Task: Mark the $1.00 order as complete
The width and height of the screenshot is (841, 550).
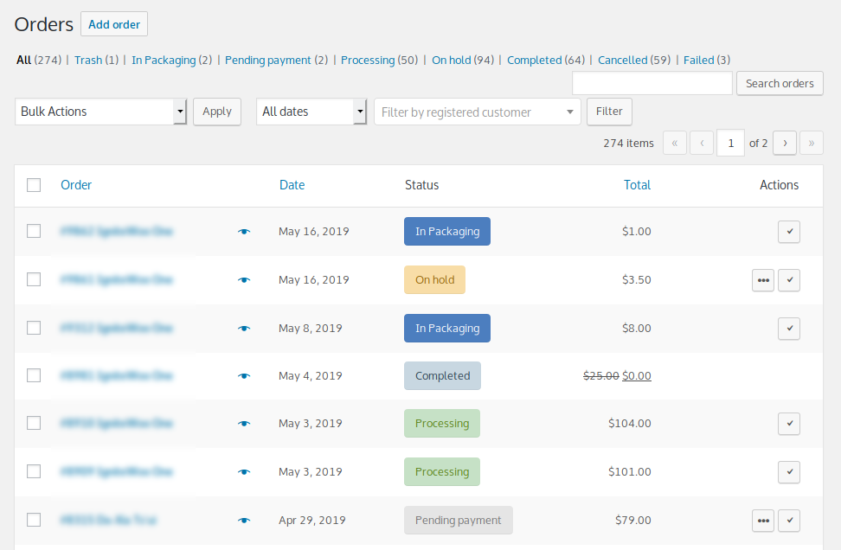Action: click(x=789, y=232)
